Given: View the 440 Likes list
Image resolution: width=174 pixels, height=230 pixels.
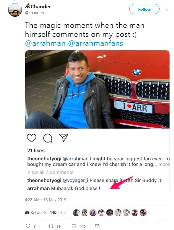Looking at the screenshot, I should (58, 212).
